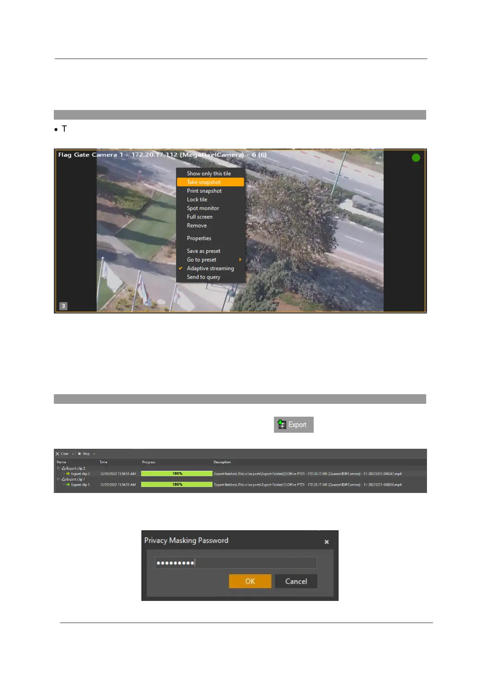Close the Privacy Masking Password dialog
Viewport: 478px width, 676px height.
327,542
